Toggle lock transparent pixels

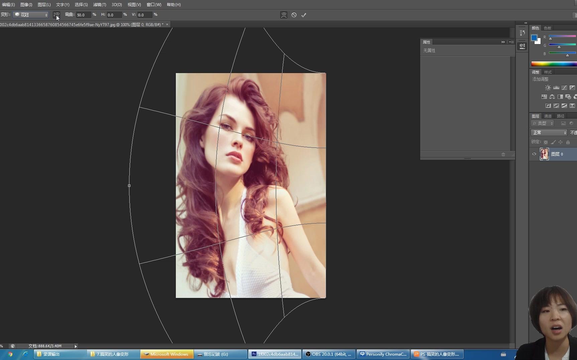click(546, 142)
